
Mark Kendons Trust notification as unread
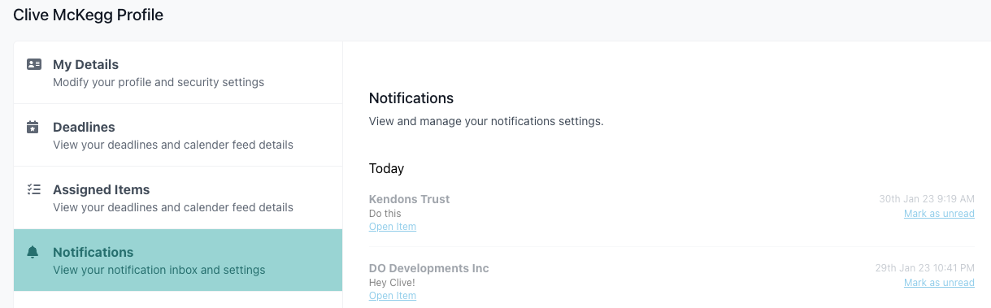[939, 214]
